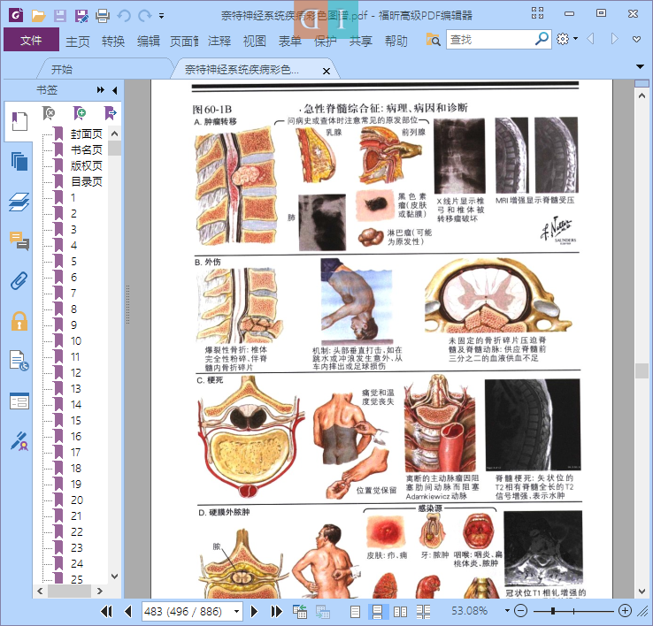Select the 封面页 bookmark
Viewport: 653px width, 626px height.
tap(86, 134)
